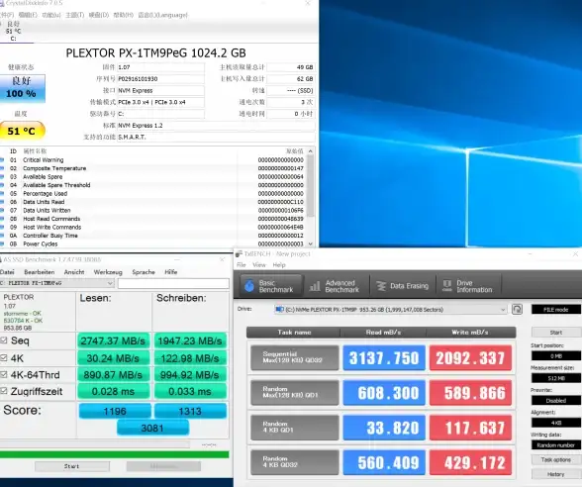The height and width of the screenshot is (487, 582).
Task: Open the Measurement size 512 MB selector
Action: click(555, 378)
